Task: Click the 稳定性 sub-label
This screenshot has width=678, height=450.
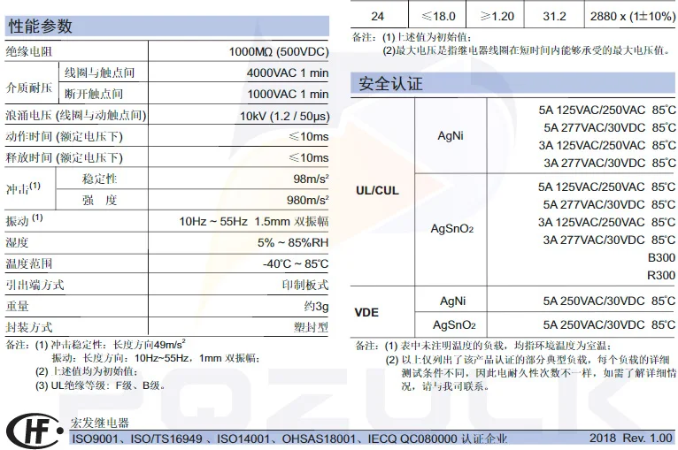Action: 100,179
